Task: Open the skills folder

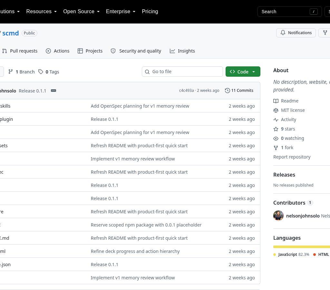Action: pyautogui.click(x=5, y=106)
